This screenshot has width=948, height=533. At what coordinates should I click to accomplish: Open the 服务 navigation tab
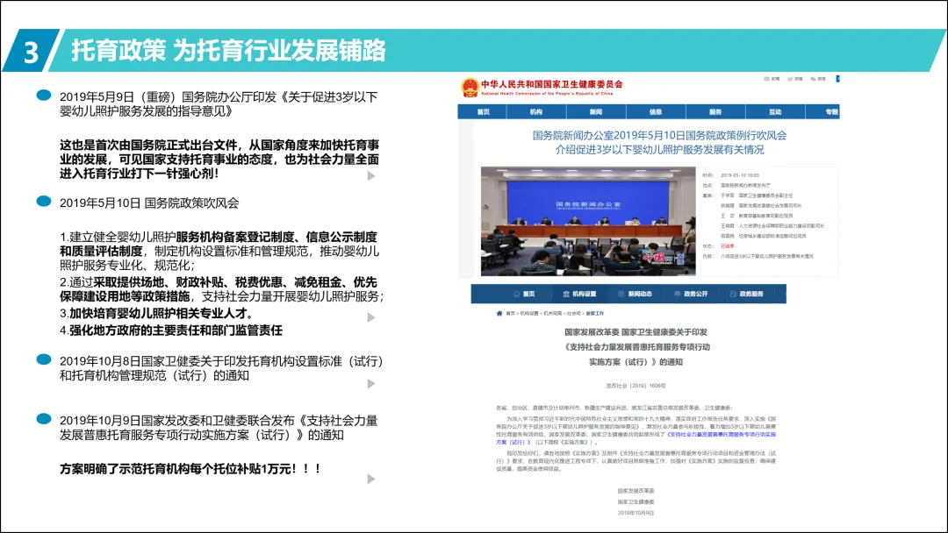click(715, 111)
